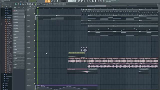Mute Track 5 using its green dot

tap(34, 35)
